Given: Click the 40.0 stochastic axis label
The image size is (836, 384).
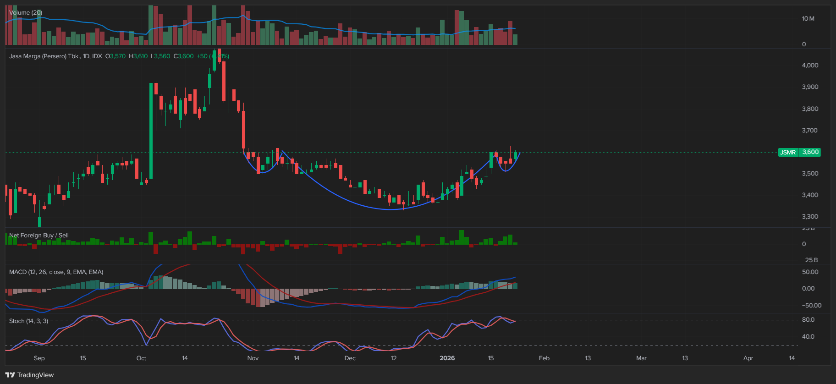Looking at the screenshot, I should (x=808, y=337).
